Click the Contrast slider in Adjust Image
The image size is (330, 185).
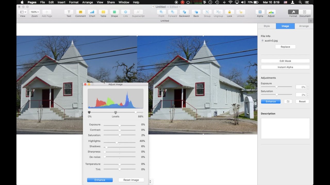coord(120,130)
